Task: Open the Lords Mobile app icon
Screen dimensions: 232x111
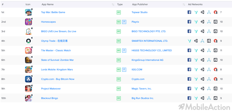Action: tap(28, 70)
